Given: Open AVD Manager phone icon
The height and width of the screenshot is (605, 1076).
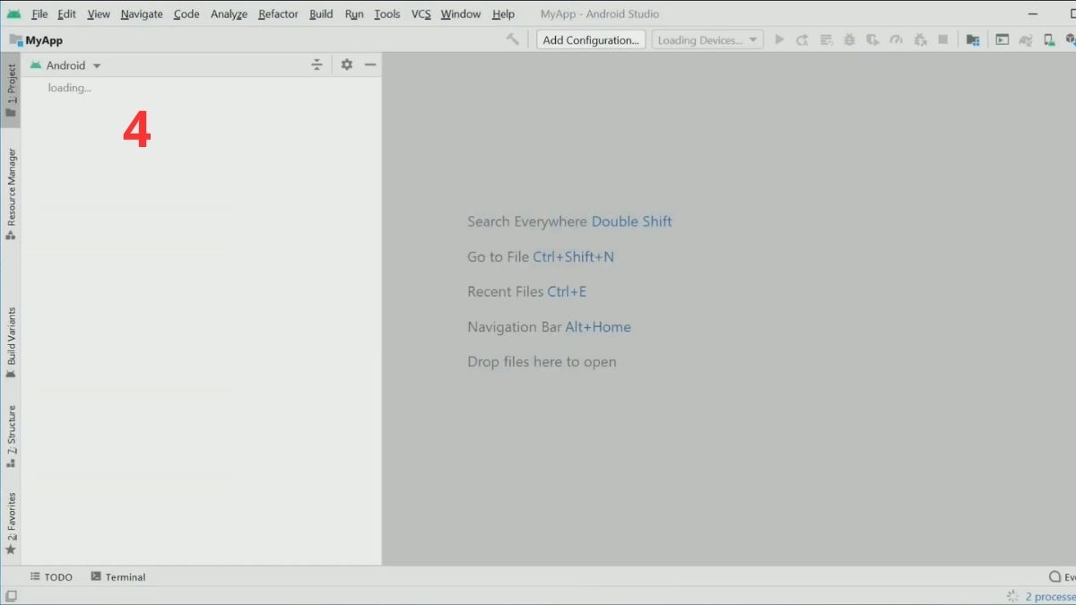Looking at the screenshot, I should point(1048,39).
